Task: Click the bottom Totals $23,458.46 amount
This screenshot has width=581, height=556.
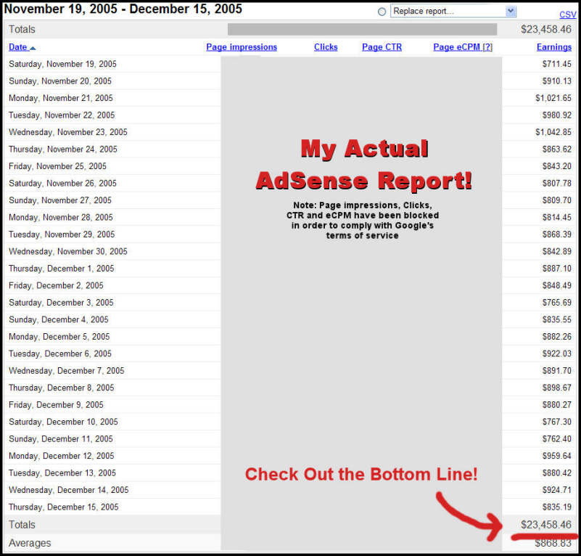Action: coord(545,525)
